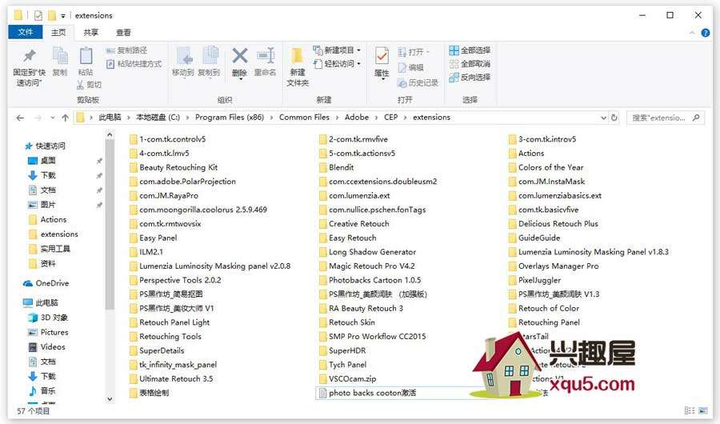Select the photo backs cooton file

coord(368,393)
